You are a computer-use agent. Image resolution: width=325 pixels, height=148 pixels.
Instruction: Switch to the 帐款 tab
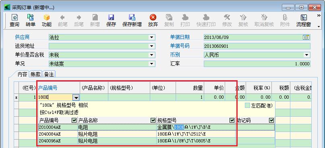(36, 74)
